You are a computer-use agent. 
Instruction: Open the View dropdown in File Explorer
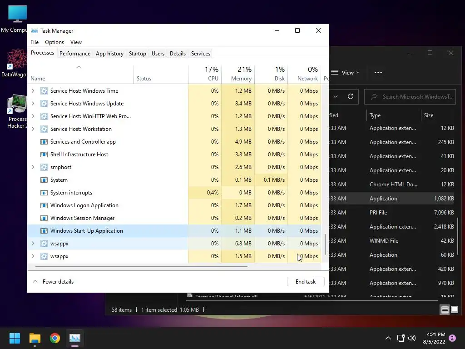click(x=346, y=73)
